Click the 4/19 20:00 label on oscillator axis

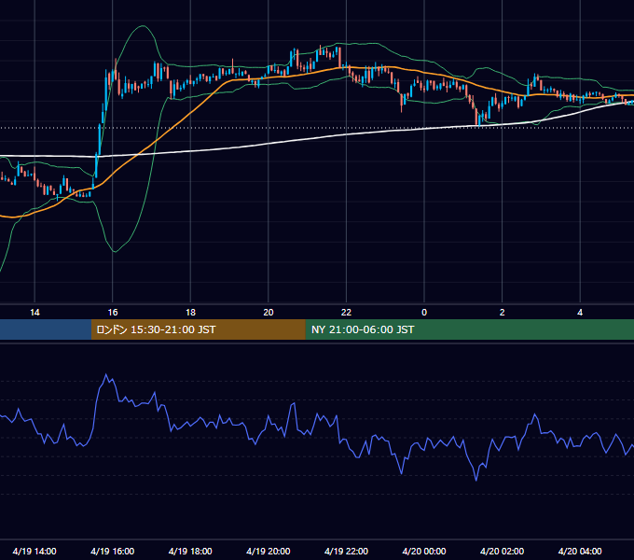tap(269, 551)
